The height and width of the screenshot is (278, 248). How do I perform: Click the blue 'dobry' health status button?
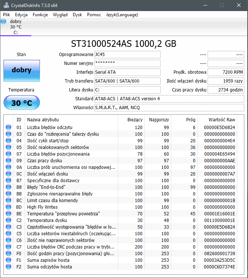22,70
